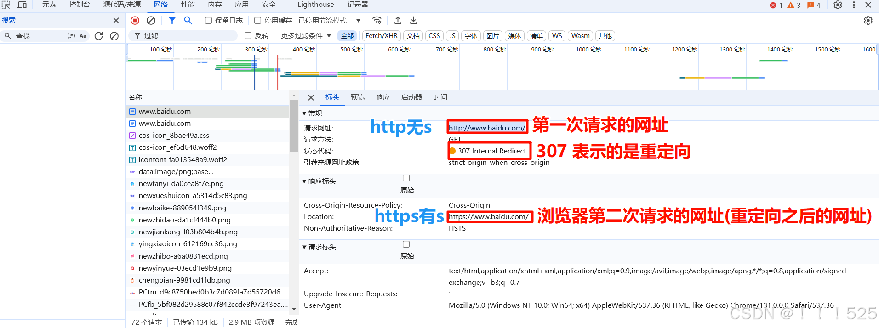Open the Timing tab of request

pyautogui.click(x=440, y=97)
